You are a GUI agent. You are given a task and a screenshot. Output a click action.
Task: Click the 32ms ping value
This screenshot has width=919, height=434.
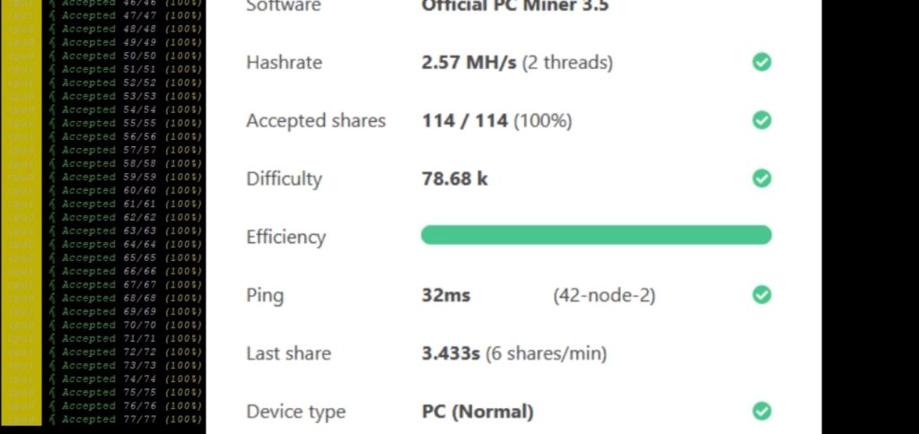tap(445, 295)
